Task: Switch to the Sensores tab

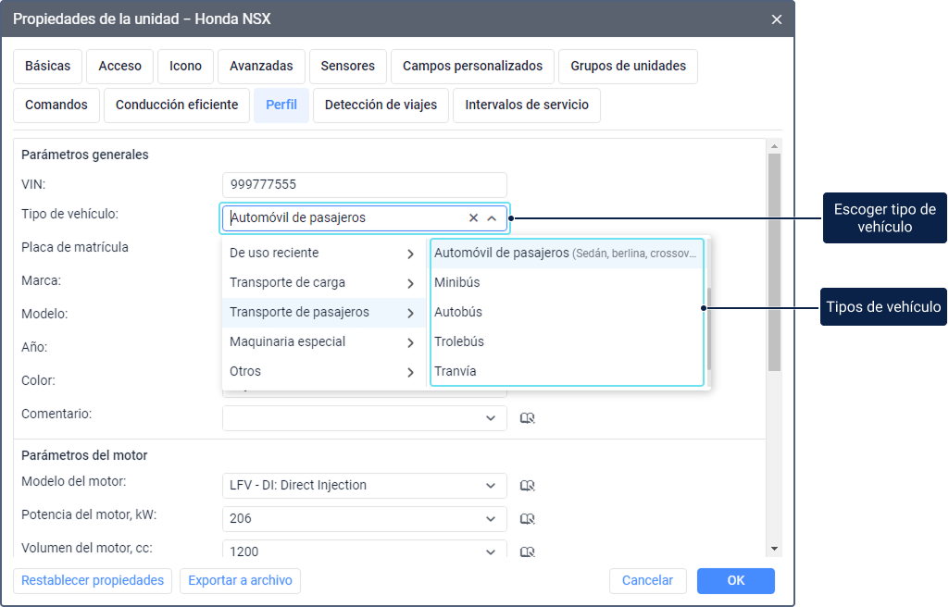Action: pyautogui.click(x=348, y=66)
